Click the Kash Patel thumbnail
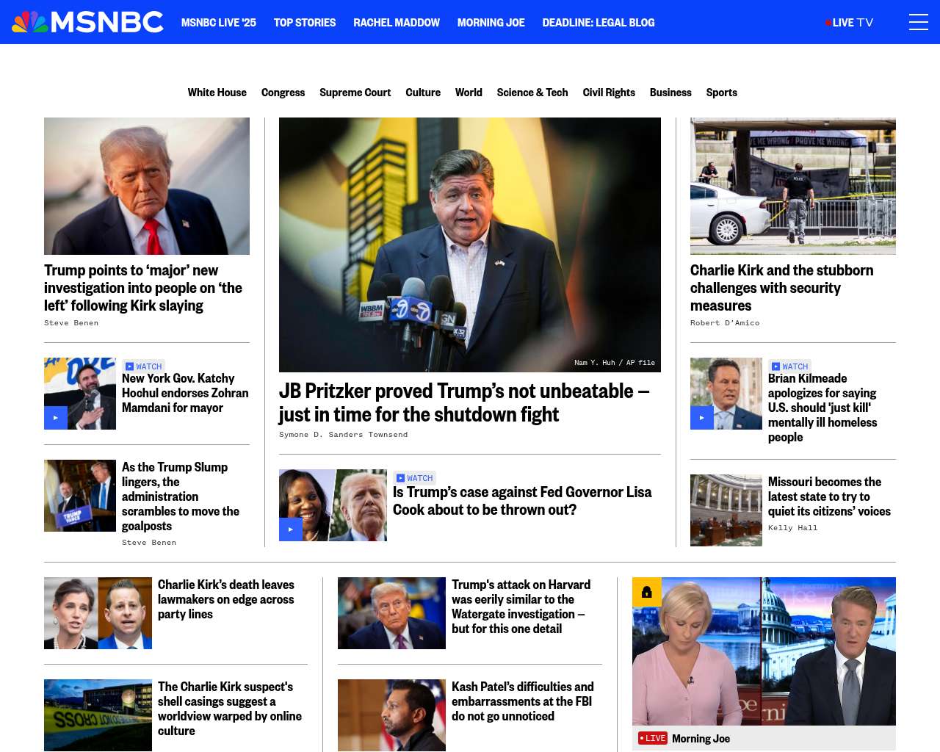The width and height of the screenshot is (940, 752). (x=391, y=715)
